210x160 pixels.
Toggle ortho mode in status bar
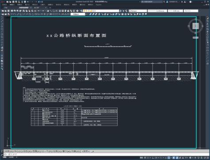click(x=153, y=158)
